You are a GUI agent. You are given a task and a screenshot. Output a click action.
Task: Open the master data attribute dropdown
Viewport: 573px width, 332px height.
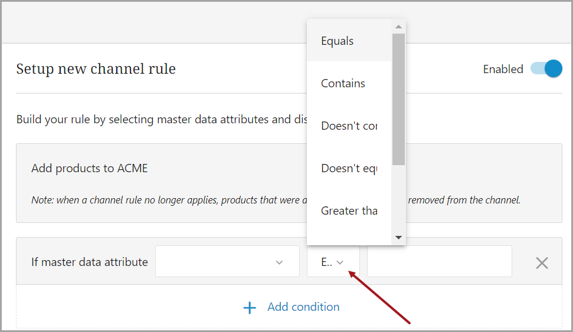[227, 262]
